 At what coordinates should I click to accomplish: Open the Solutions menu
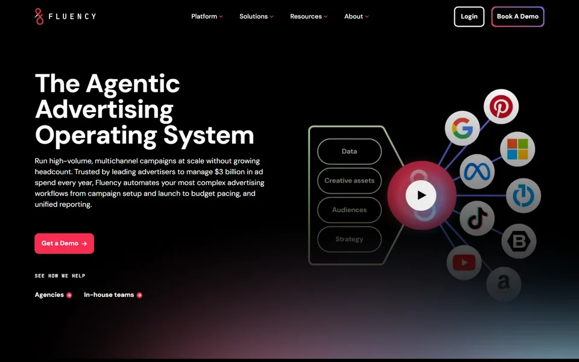[256, 16]
